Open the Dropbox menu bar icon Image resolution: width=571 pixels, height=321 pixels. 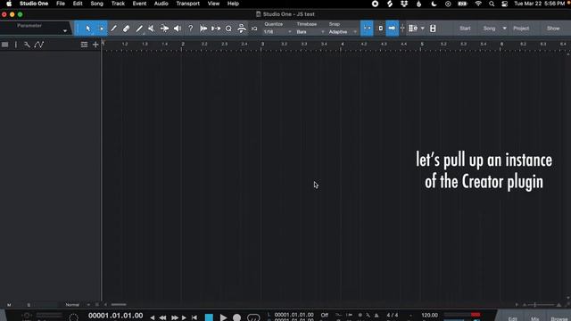pyautogui.click(x=404, y=4)
